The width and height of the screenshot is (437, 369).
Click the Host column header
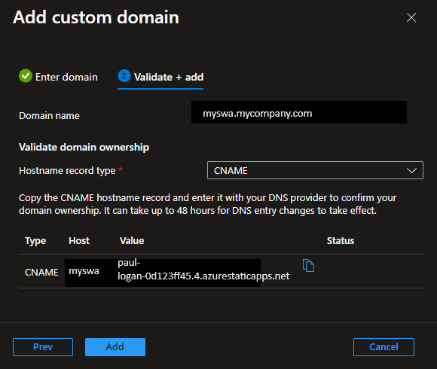click(x=79, y=241)
